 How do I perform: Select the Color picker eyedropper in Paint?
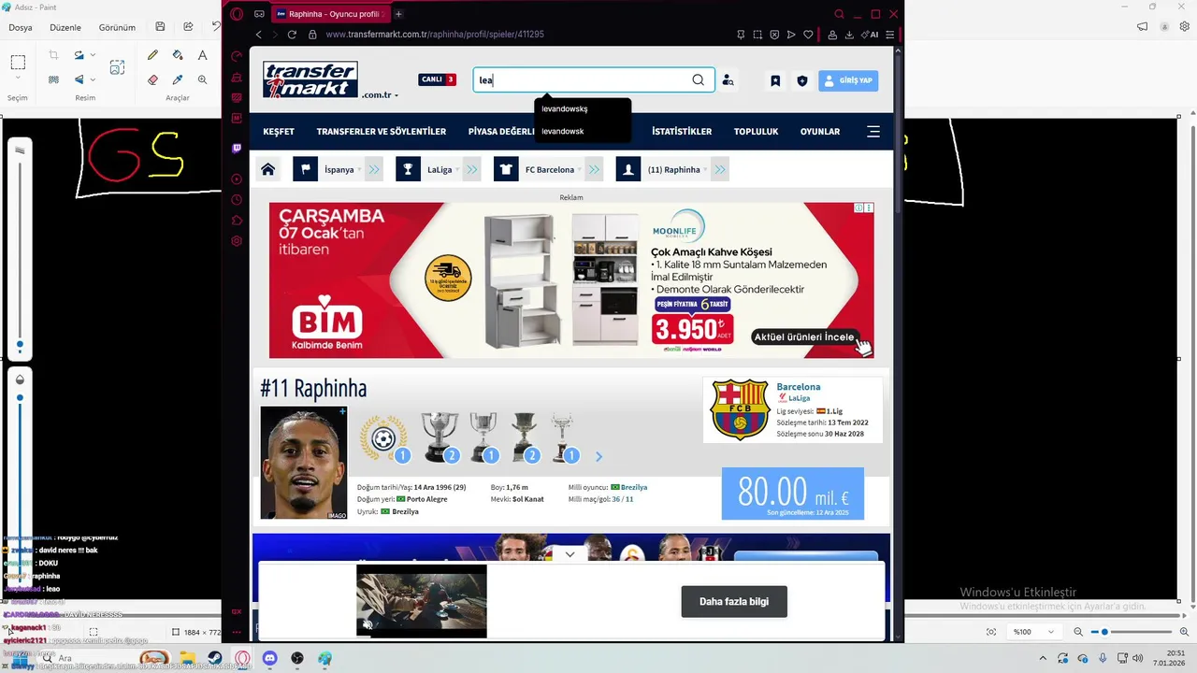point(178,79)
